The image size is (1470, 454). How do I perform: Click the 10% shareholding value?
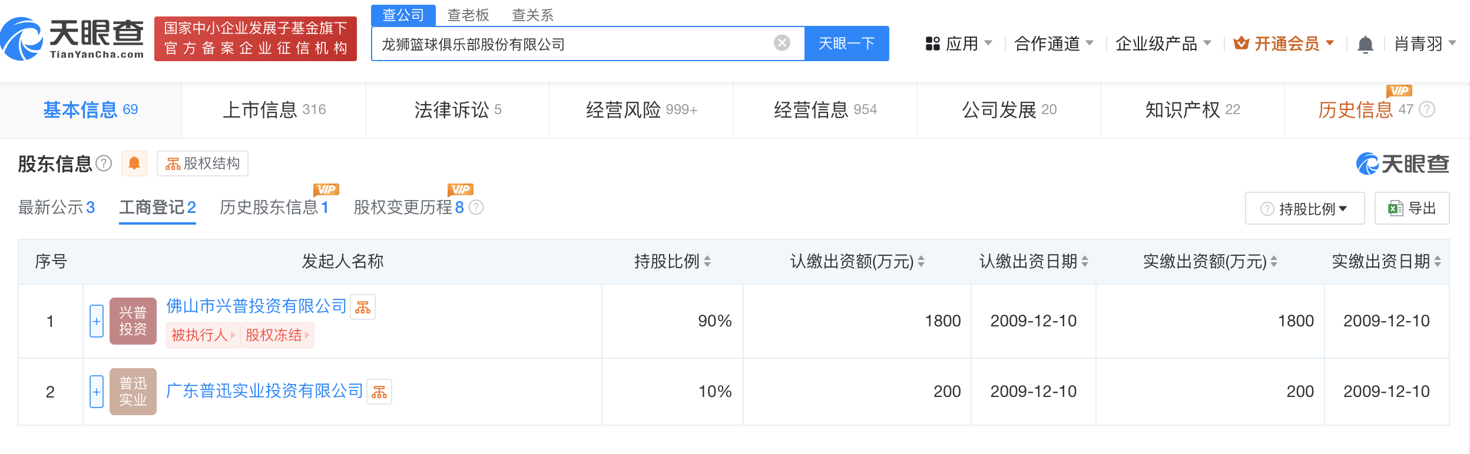714,392
